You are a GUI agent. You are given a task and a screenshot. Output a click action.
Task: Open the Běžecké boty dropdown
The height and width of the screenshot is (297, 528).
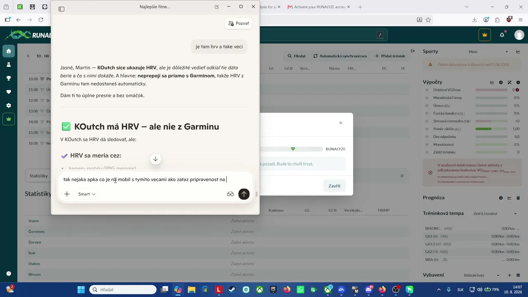(x=482, y=275)
